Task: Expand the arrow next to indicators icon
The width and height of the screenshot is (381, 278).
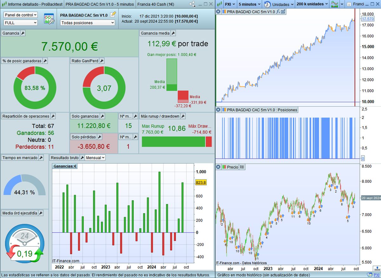Action: [x=342, y=4]
